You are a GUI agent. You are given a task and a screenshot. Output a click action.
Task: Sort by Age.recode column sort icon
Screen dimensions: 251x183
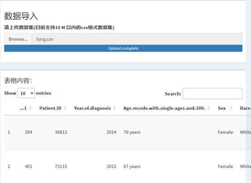click(x=208, y=108)
